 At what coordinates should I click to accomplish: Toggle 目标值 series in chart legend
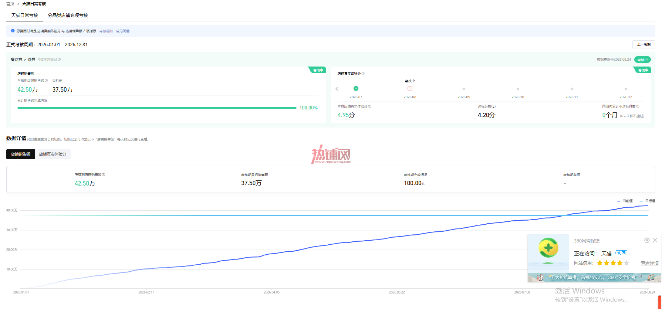pyautogui.click(x=648, y=201)
